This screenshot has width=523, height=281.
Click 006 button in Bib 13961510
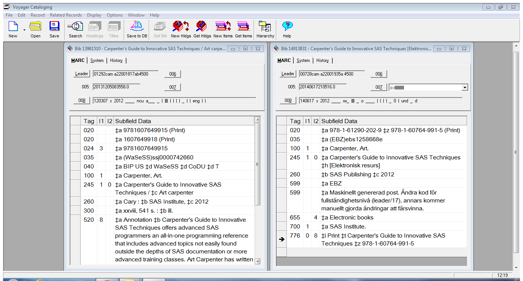point(173,74)
